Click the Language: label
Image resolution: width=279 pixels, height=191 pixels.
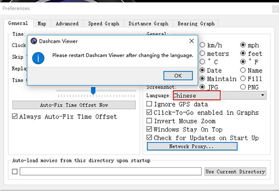point(159,95)
